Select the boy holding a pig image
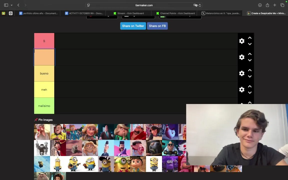 click(138, 148)
